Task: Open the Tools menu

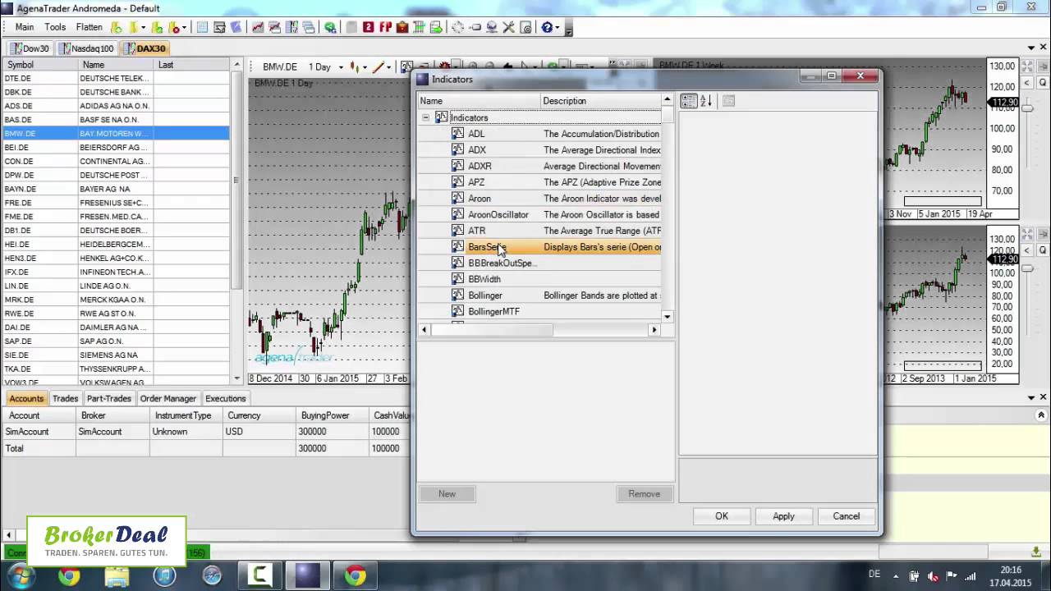Action: (55, 27)
